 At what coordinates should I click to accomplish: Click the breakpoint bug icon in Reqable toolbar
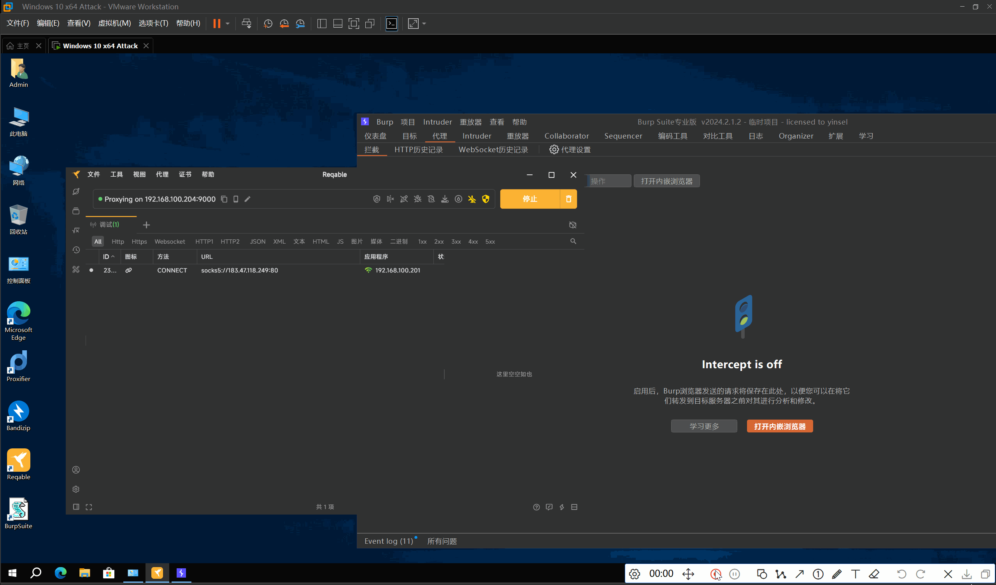[417, 199]
